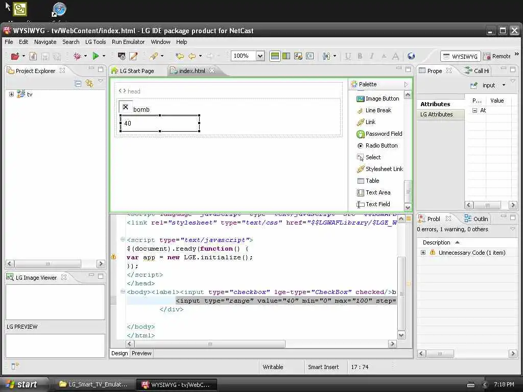This screenshot has height=392, width=523.
Task: Pick Image Button from the Palette
Action: tap(377, 99)
